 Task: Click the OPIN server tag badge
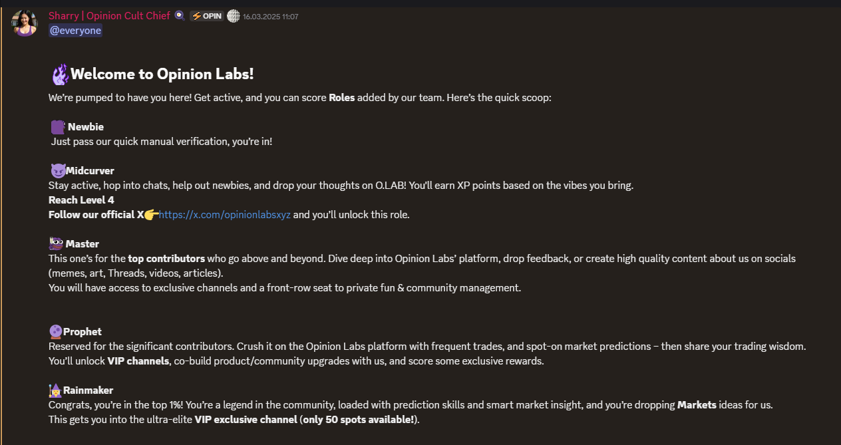click(207, 16)
